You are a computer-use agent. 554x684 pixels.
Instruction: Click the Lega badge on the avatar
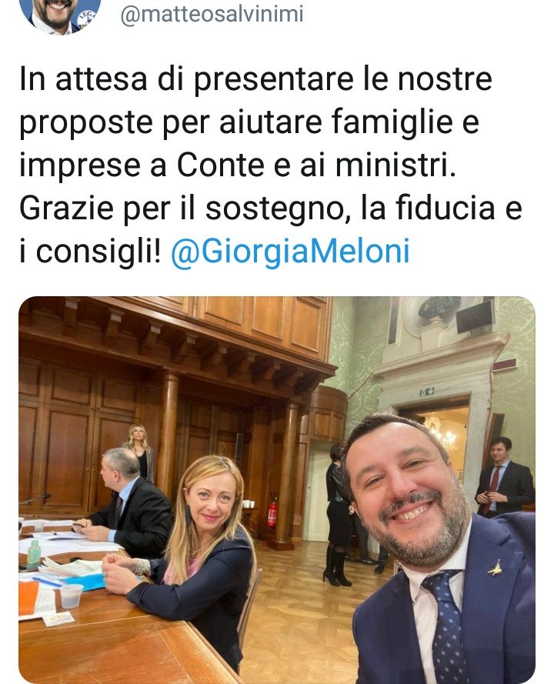point(87,18)
